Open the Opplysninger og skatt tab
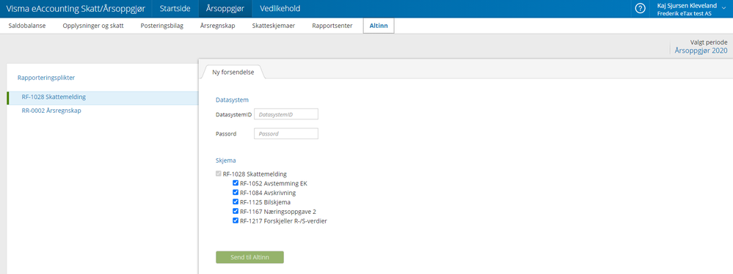733x274 pixels. pos(93,26)
